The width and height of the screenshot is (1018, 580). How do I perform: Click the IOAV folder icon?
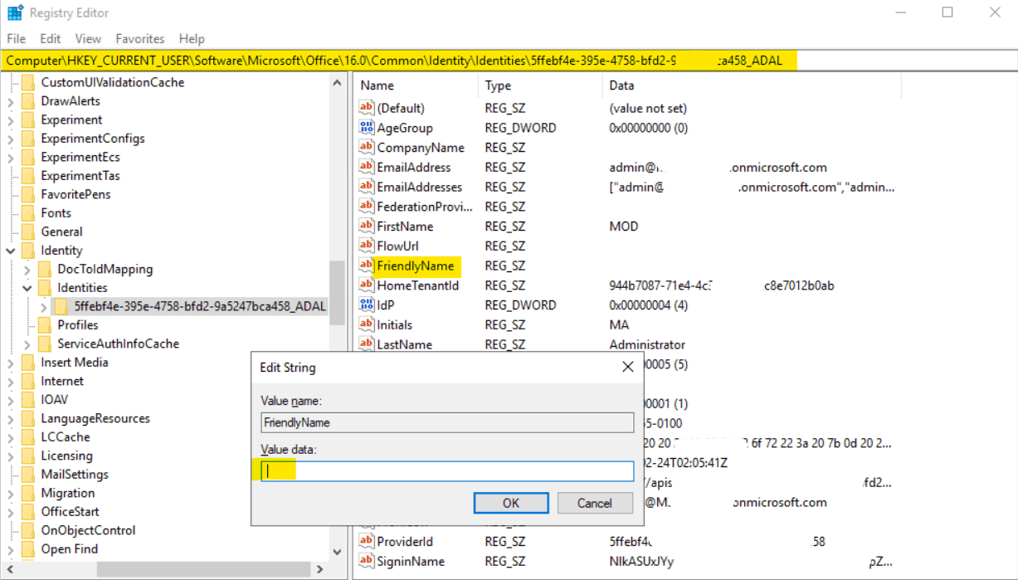click(x=29, y=400)
